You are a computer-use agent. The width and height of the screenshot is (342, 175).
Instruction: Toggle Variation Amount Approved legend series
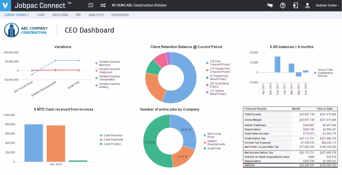point(108,63)
